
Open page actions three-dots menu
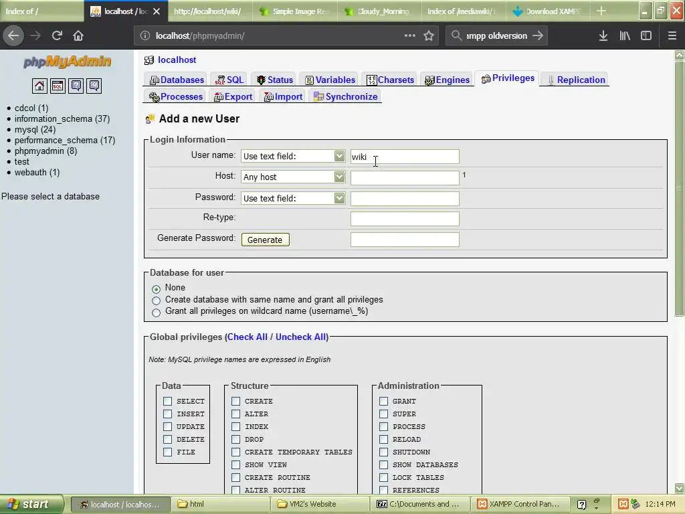click(x=410, y=35)
